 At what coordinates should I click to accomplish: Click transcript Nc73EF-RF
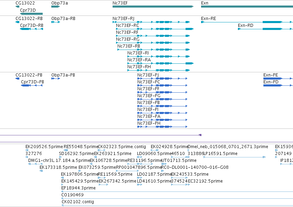pyautogui.click(x=153, y=36)
